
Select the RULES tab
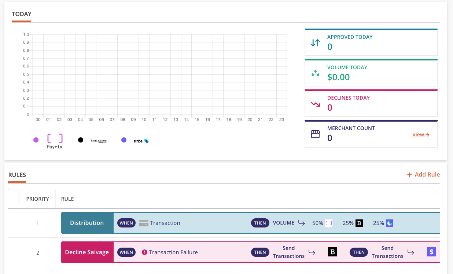tap(17, 175)
